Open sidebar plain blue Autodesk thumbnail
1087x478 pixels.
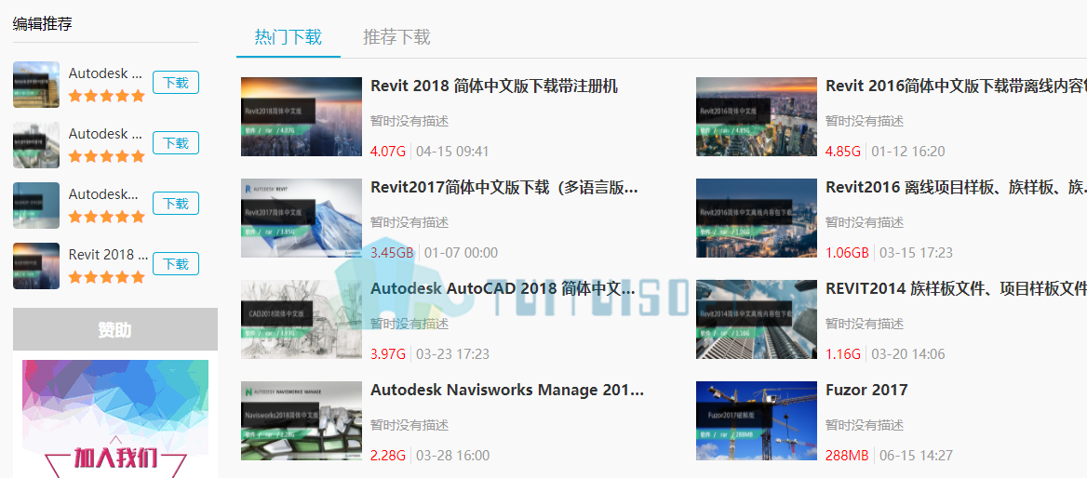pyautogui.click(x=36, y=206)
